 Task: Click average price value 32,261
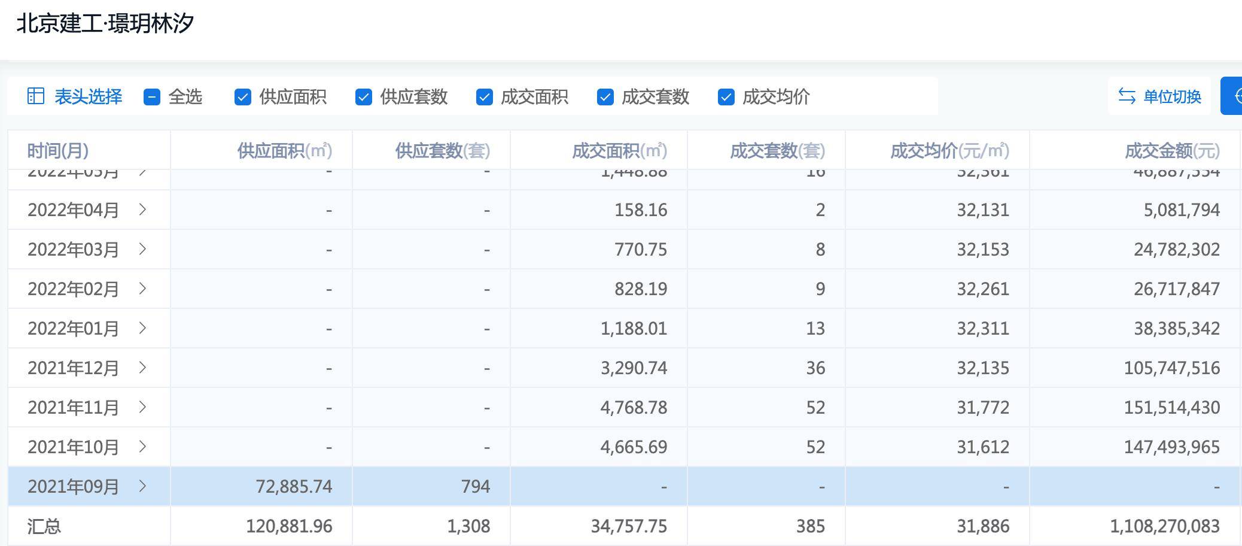click(983, 289)
